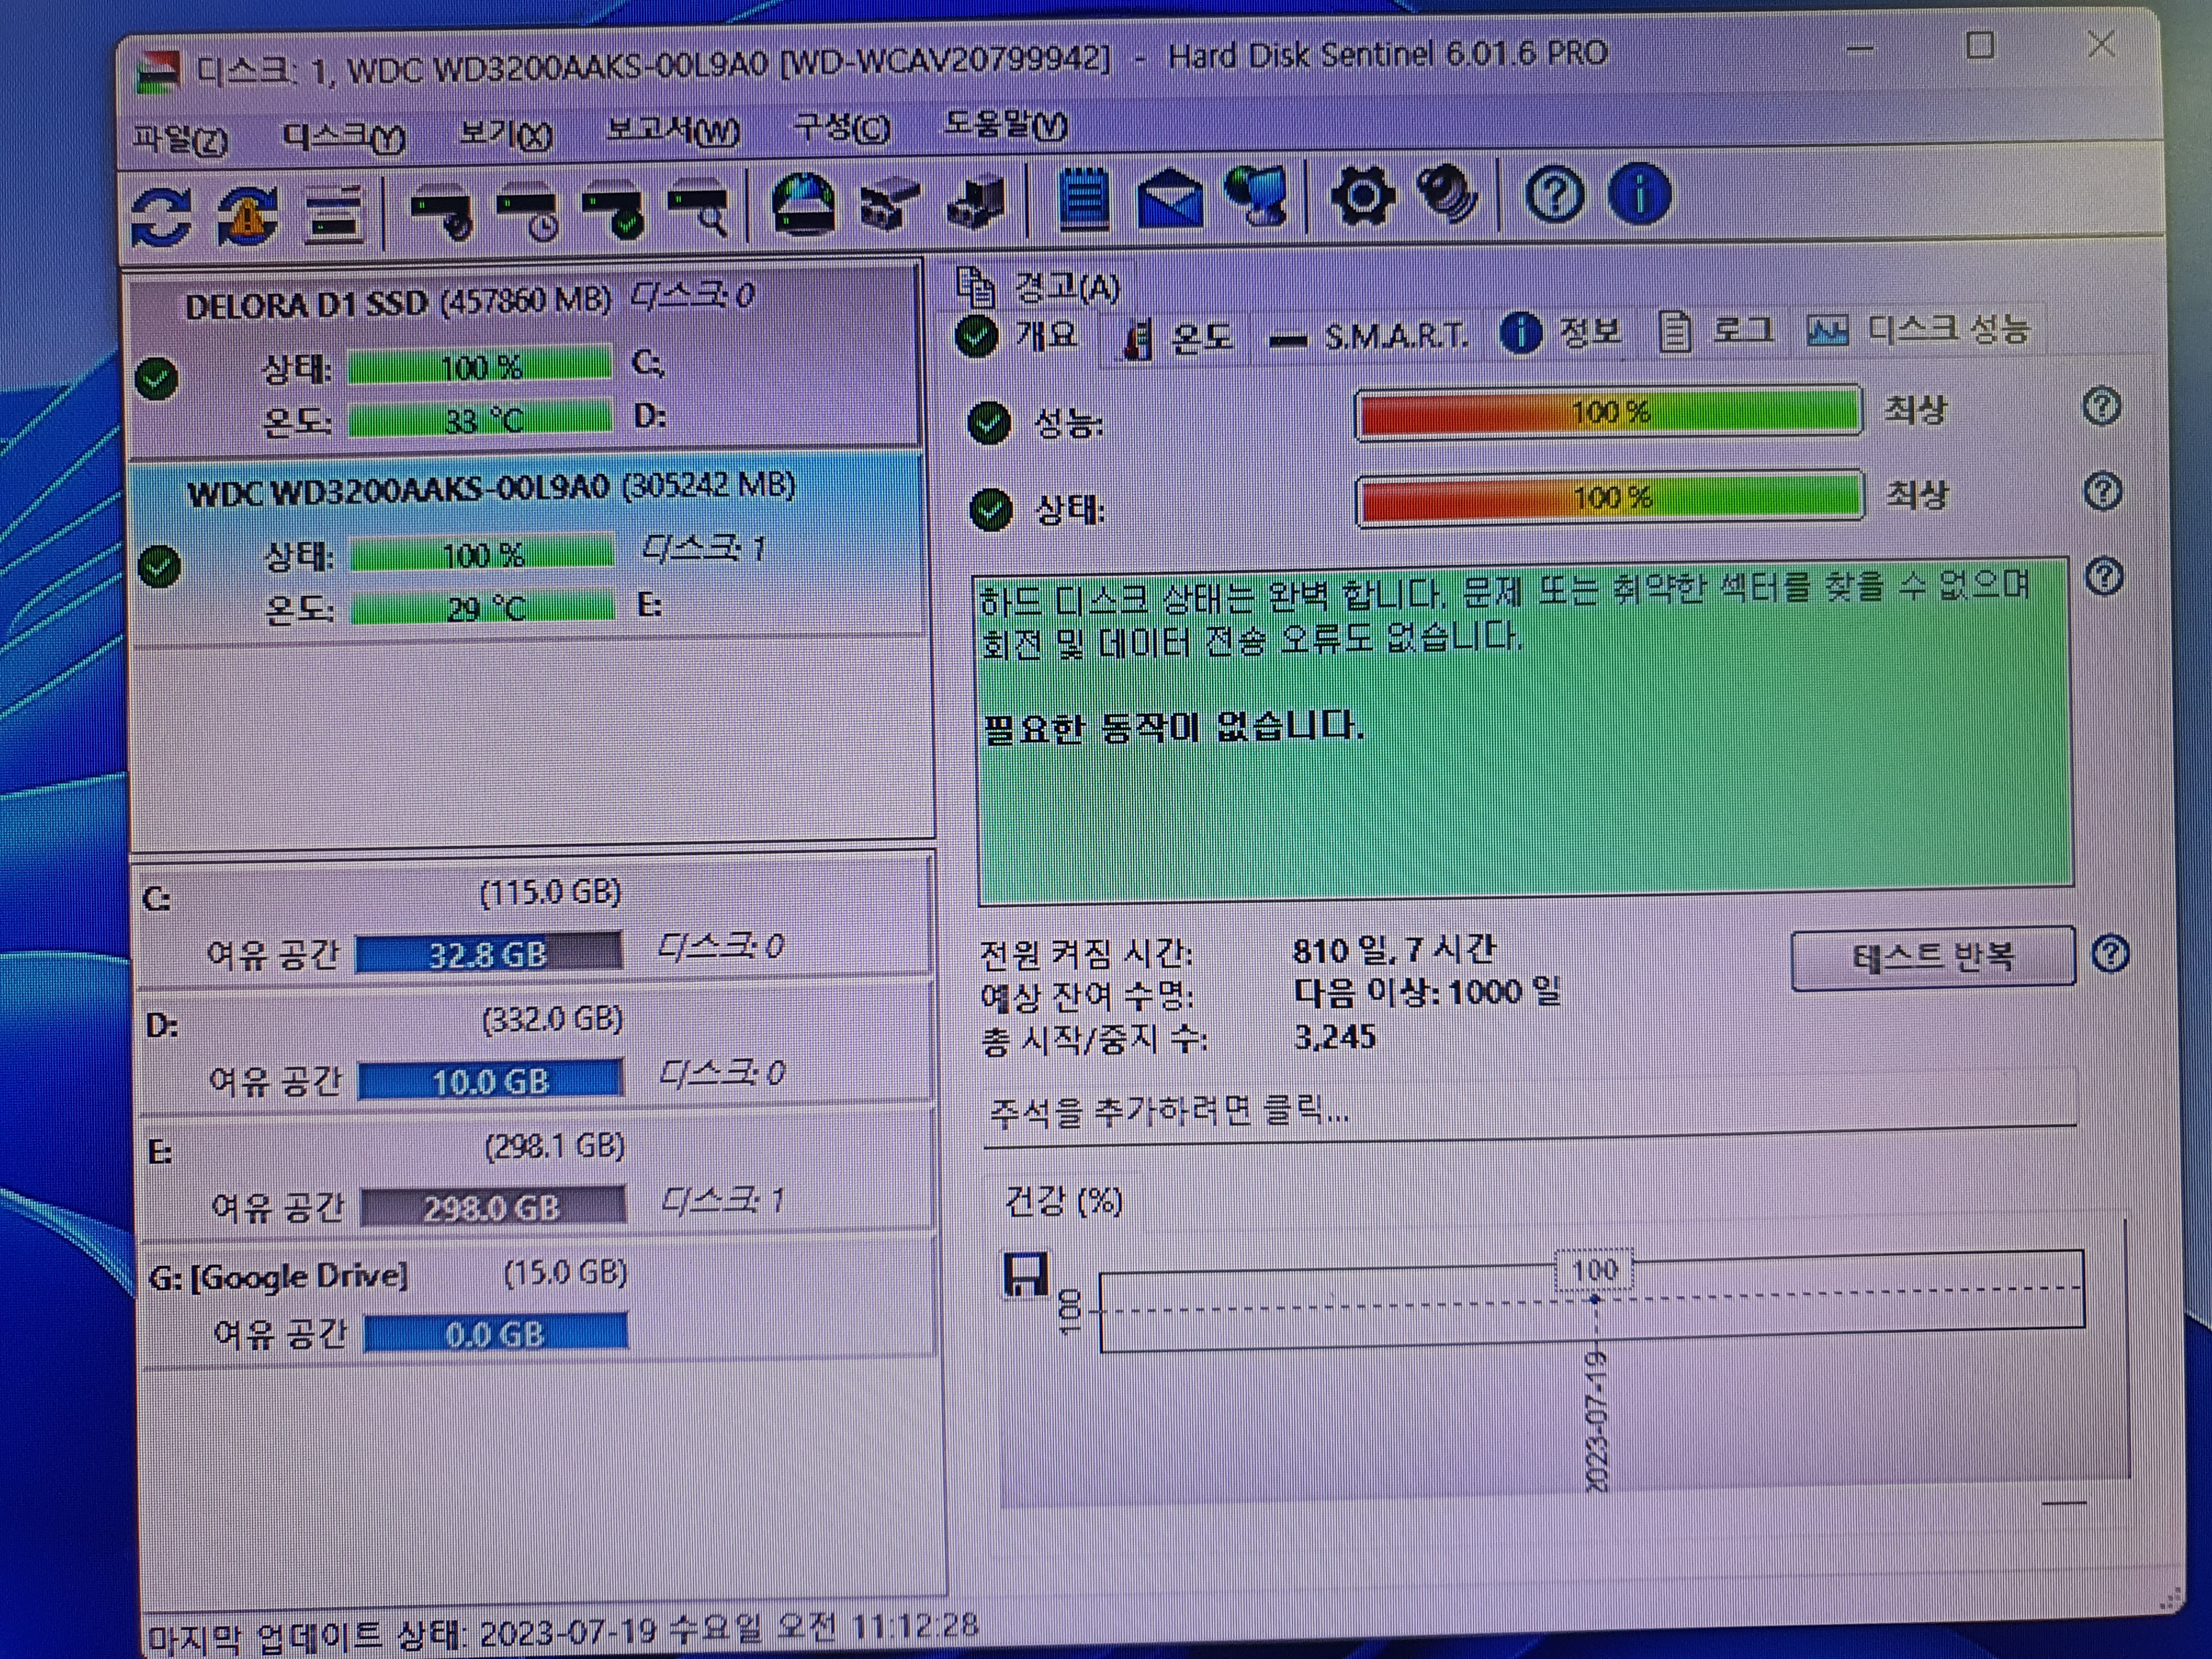The height and width of the screenshot is (1659, 2212).
Task: Click the 경고(A) document icon
Action: pyautogui.click(x=977, y=288)
